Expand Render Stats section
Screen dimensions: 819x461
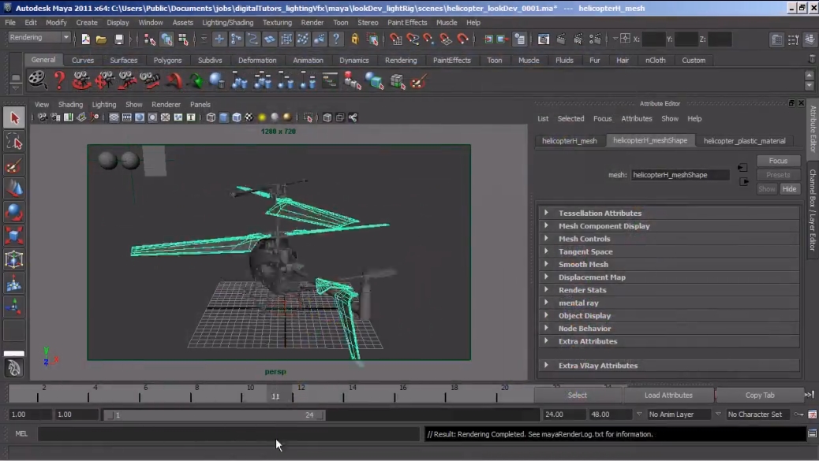[x=669, y=290]
